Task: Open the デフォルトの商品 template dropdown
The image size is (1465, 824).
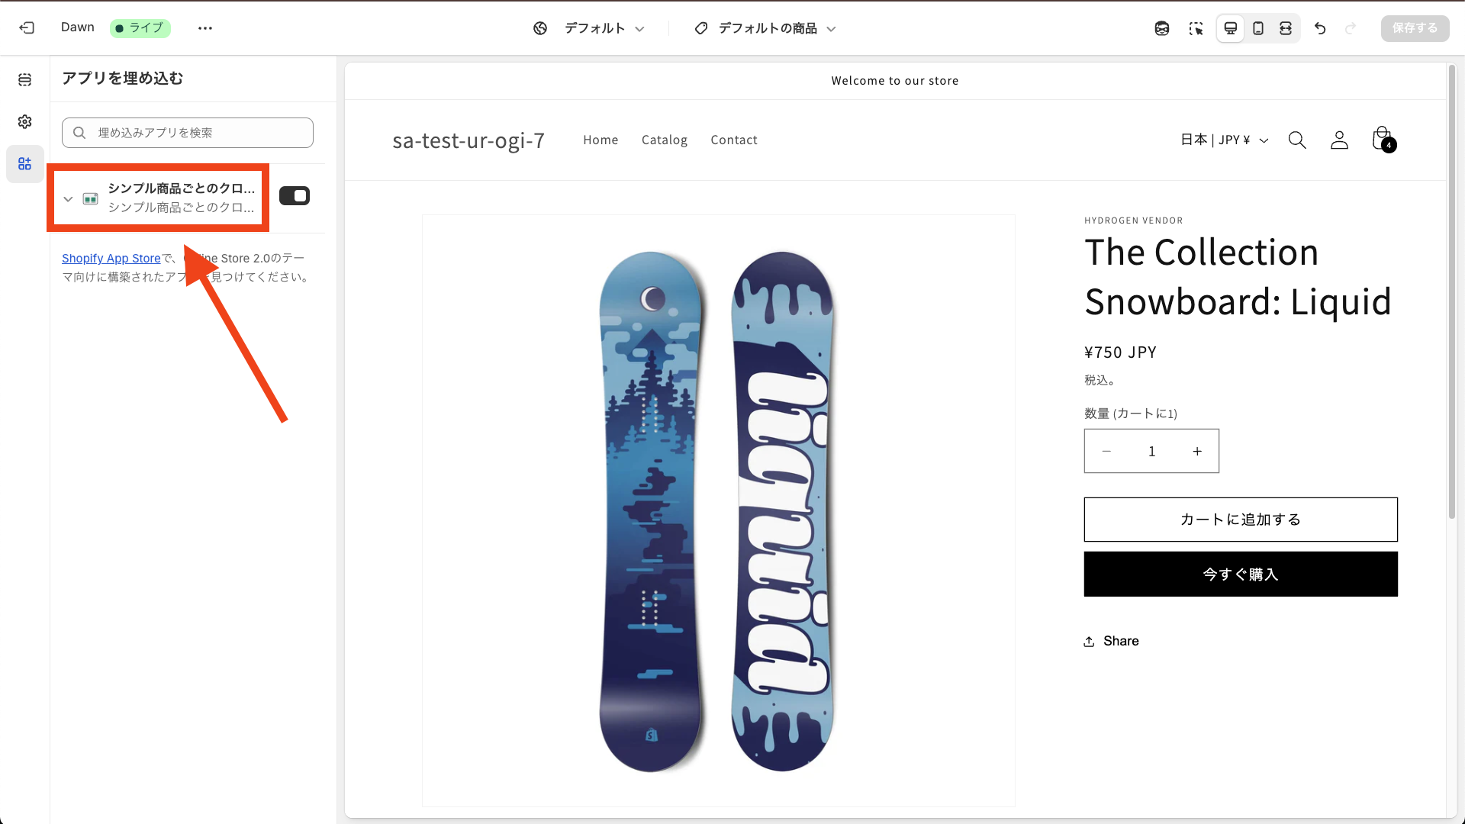Action: click(765, 28)
